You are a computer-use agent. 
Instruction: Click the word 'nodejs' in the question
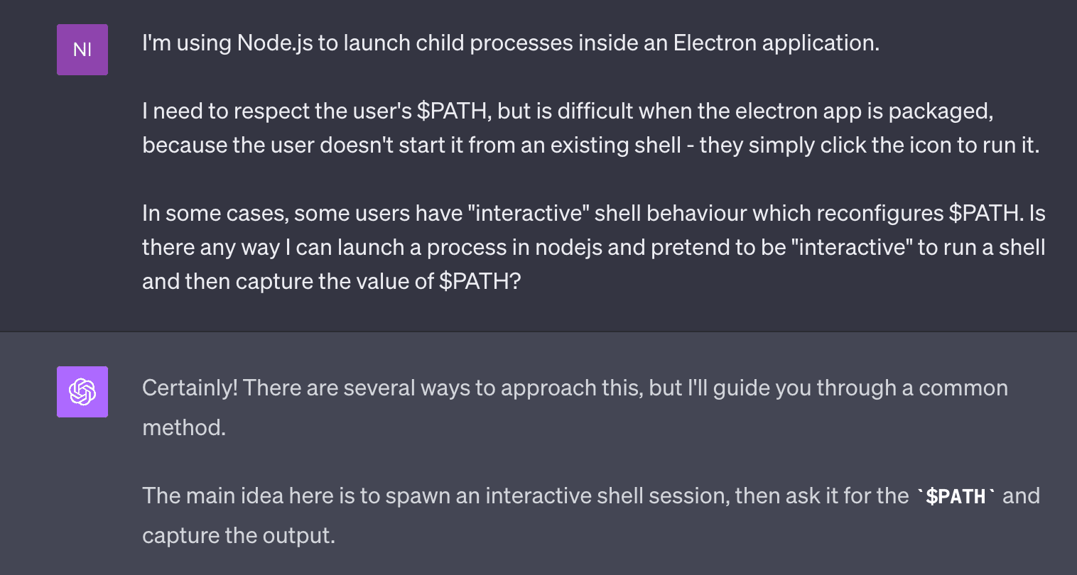pyautogui.click(x=568, y=247)
